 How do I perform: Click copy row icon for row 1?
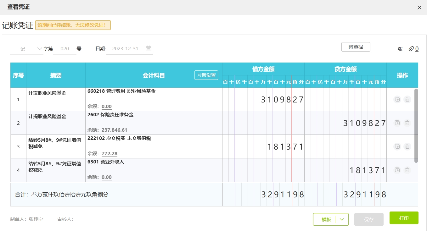tap(397, 99)
